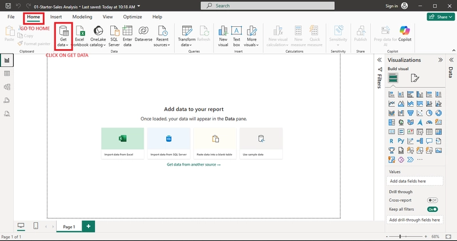This screenshot has height=241, width=457.
Task: Insert a New visual from the ribbon
Action: click(x=223, y=36)
